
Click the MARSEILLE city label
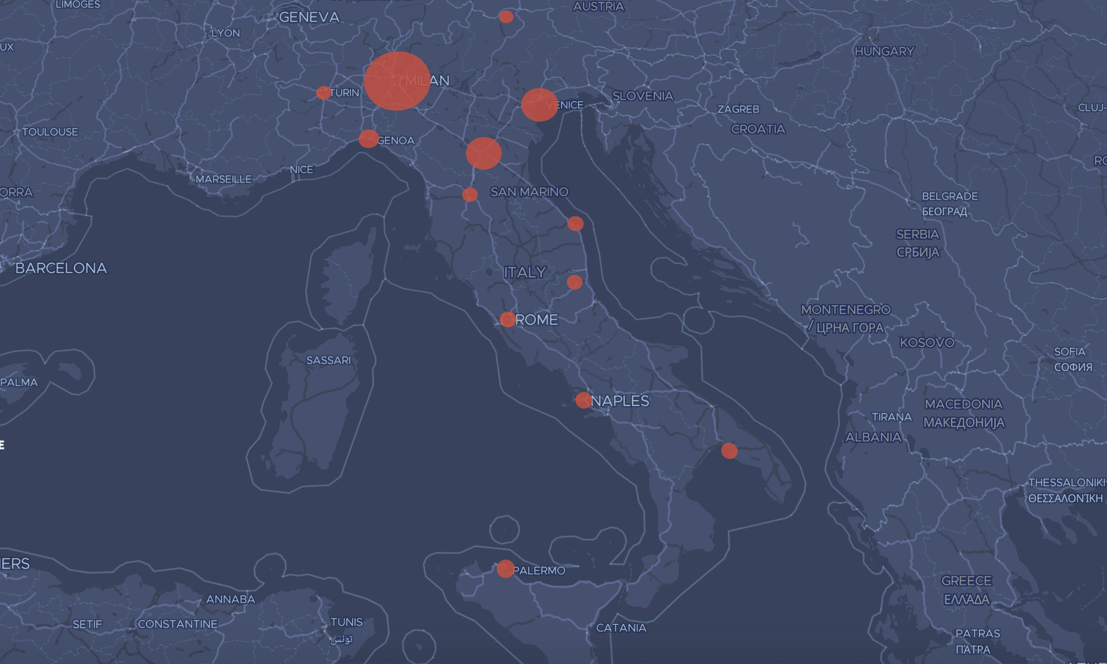[223, 179]
